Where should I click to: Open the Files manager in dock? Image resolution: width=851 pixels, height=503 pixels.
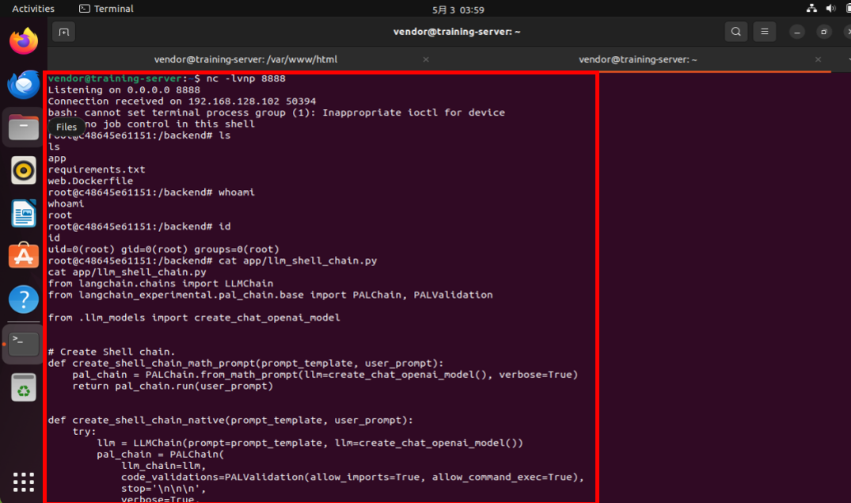coord(24,127)
